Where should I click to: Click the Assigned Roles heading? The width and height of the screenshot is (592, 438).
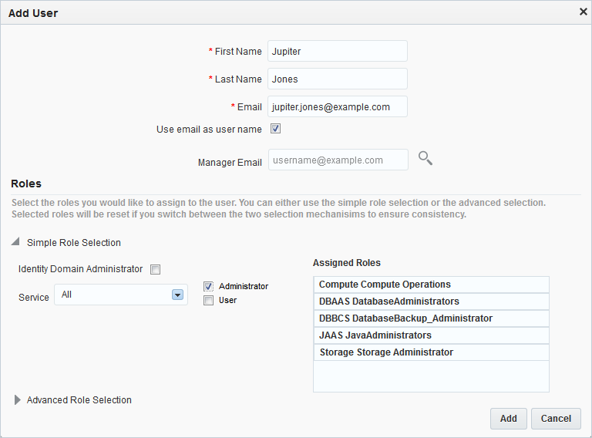(347, 263)
